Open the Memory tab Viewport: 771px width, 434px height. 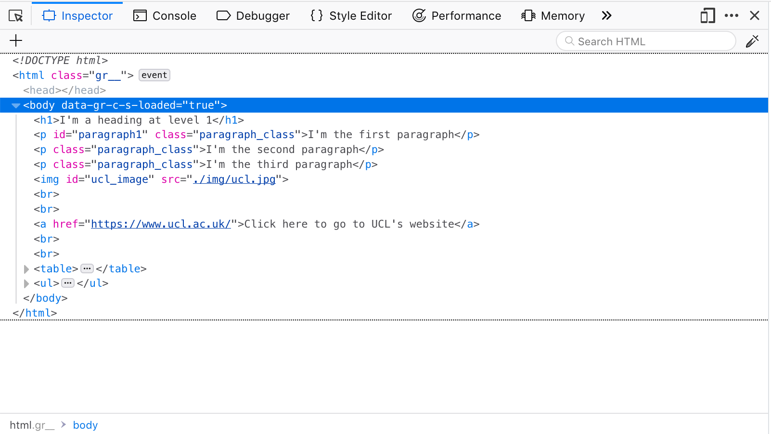(553, 16)
